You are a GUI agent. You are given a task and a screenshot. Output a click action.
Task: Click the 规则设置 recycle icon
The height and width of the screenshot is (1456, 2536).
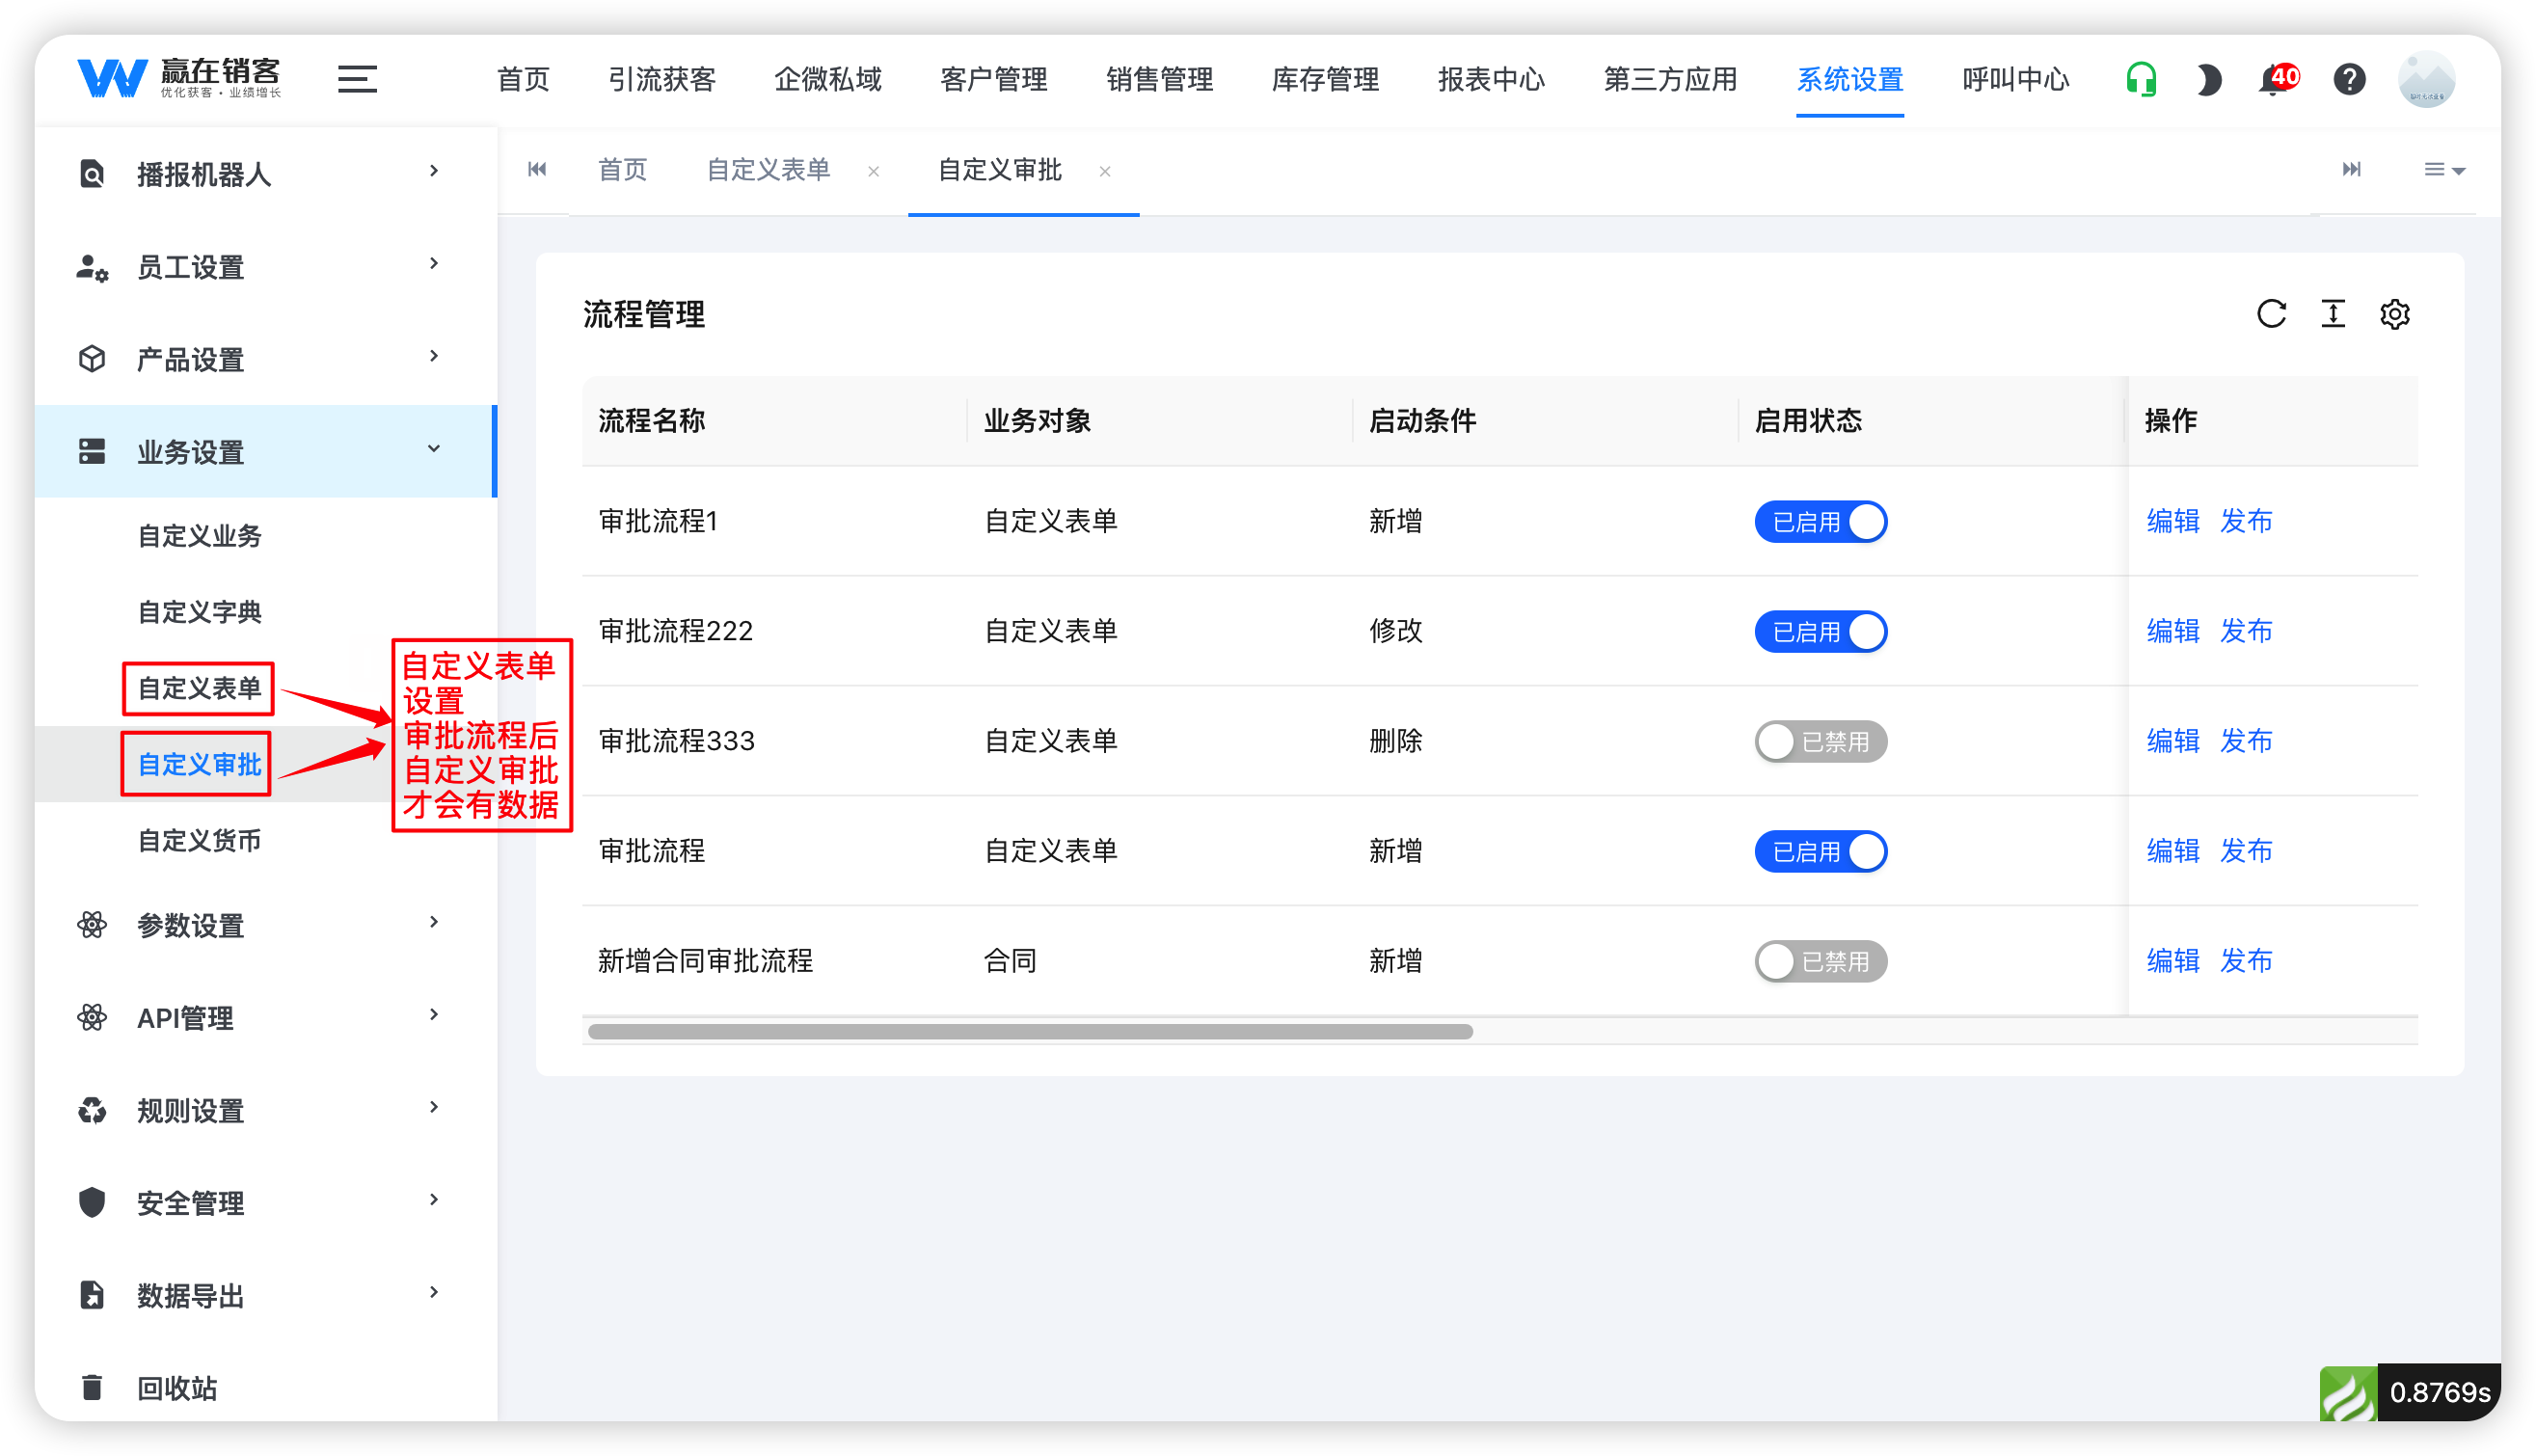92,1111
